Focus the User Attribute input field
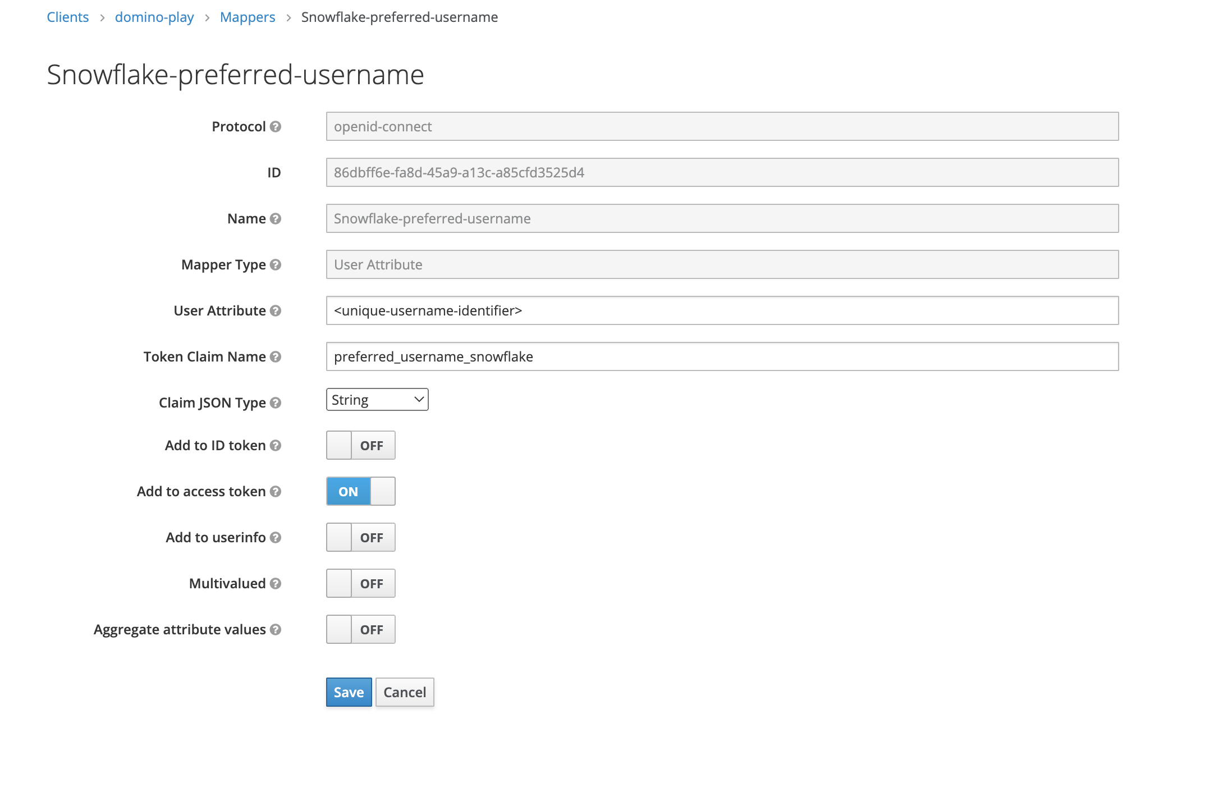Image resolution: width=1209 pixels, height=787 pixels. (722, 310)
